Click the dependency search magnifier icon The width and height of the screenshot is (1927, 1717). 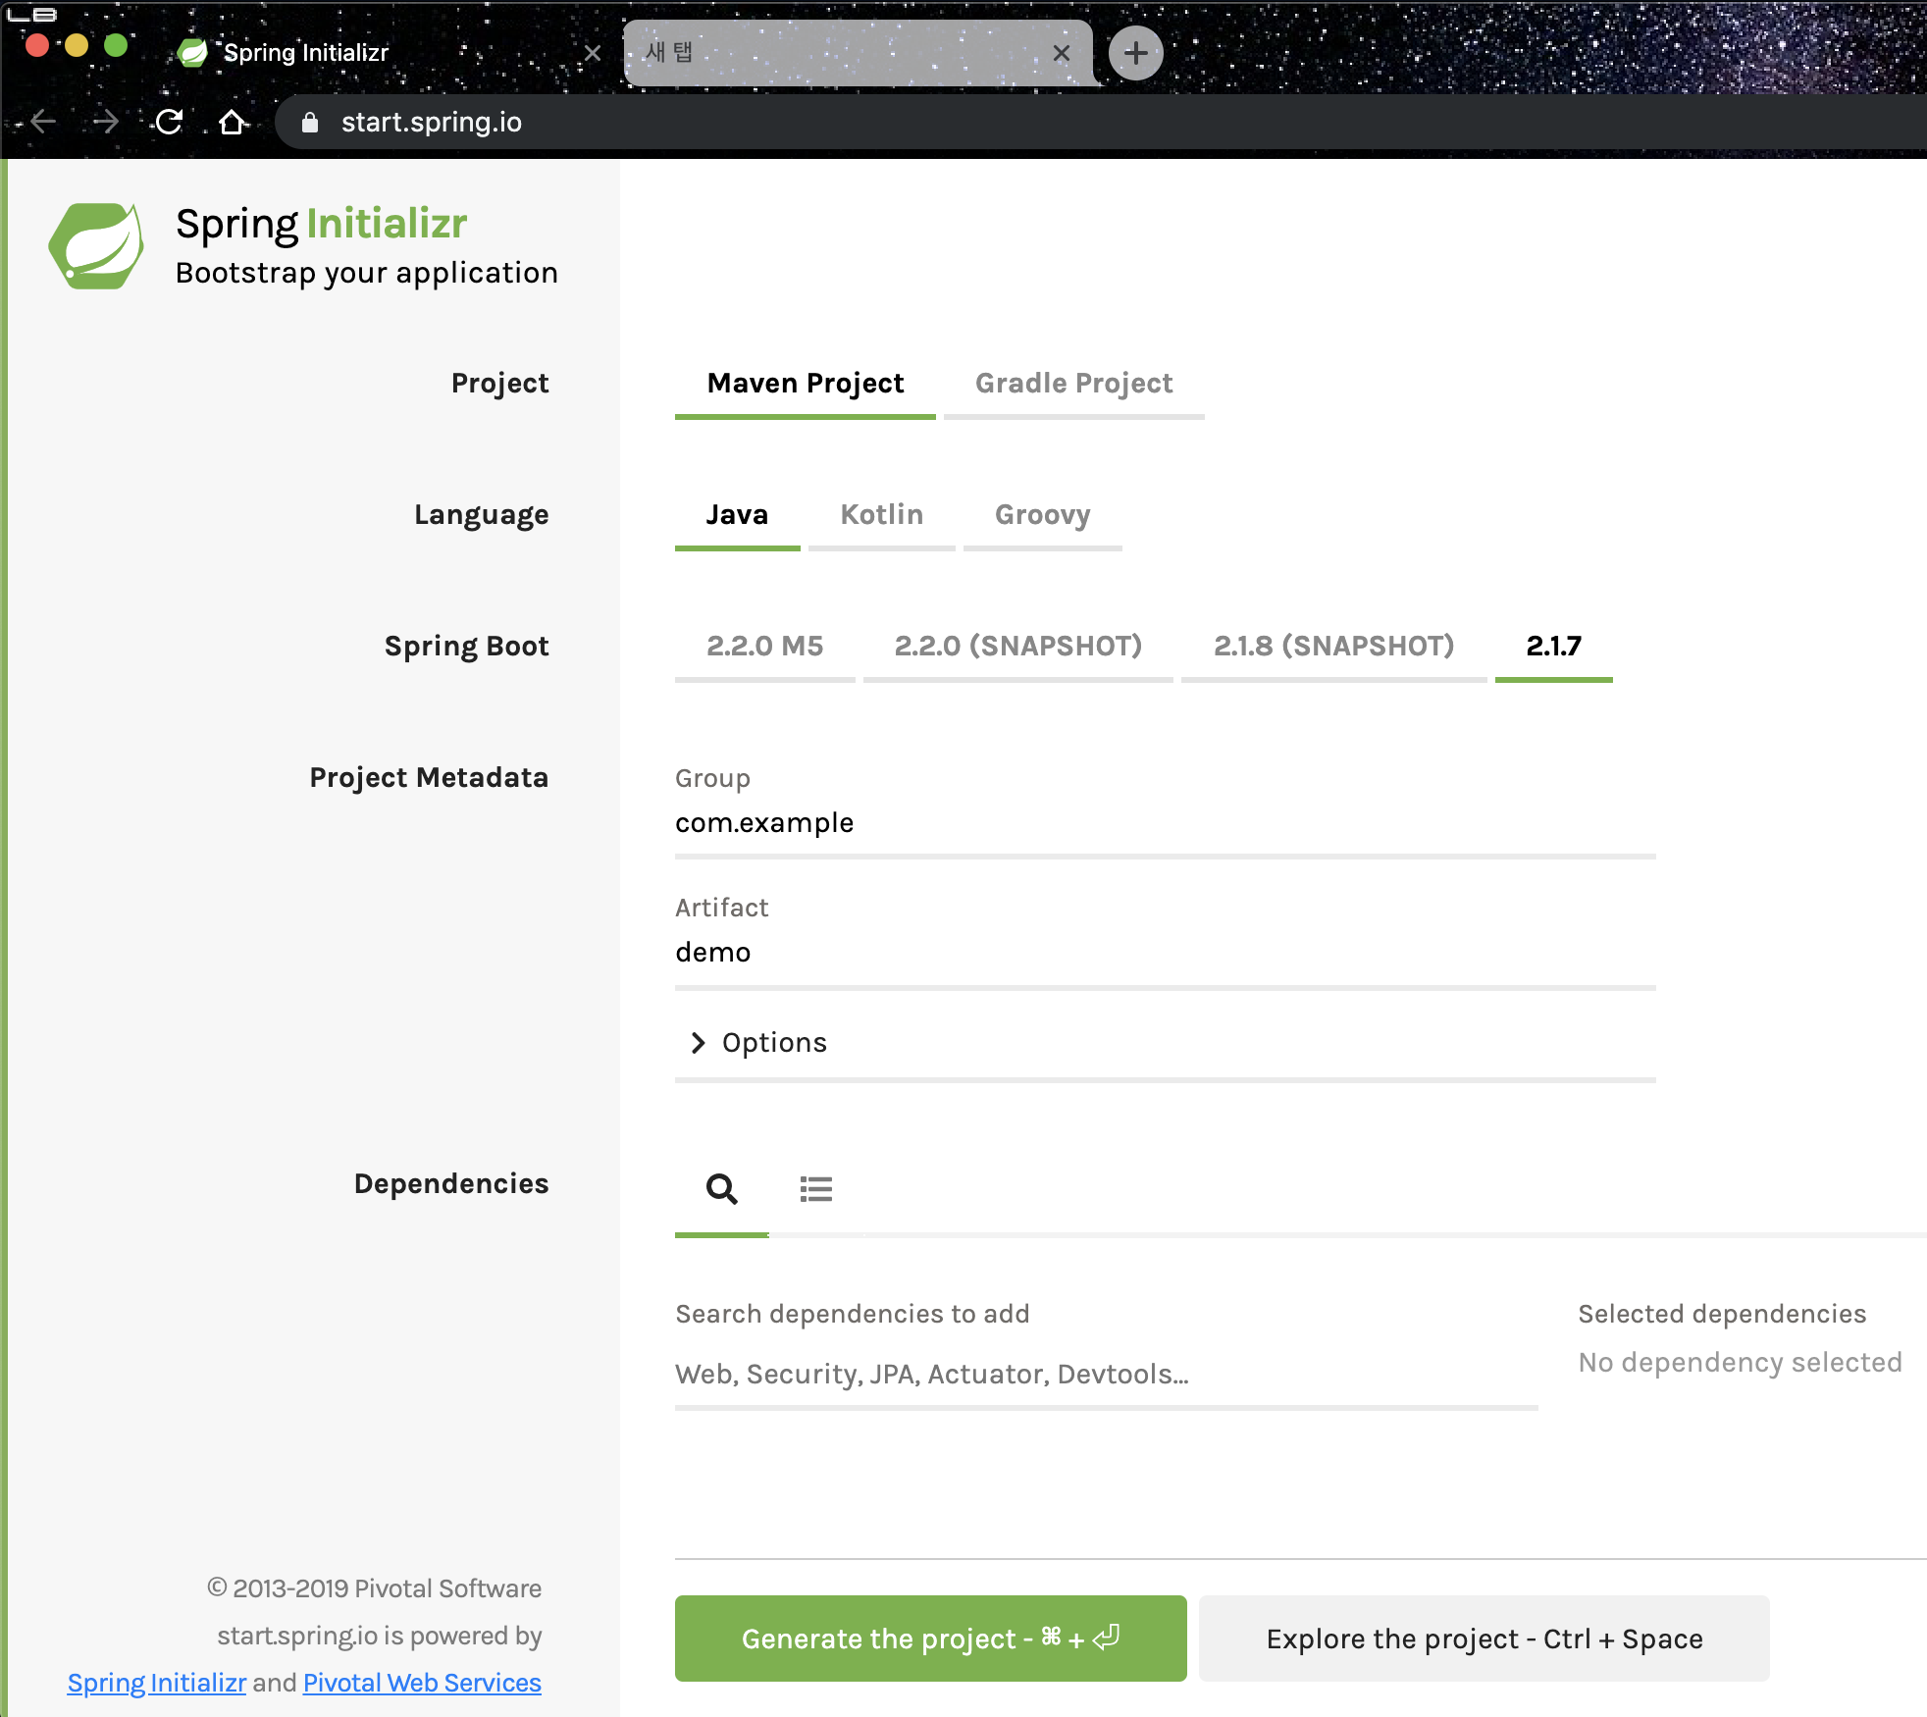tap(721, 1189)
